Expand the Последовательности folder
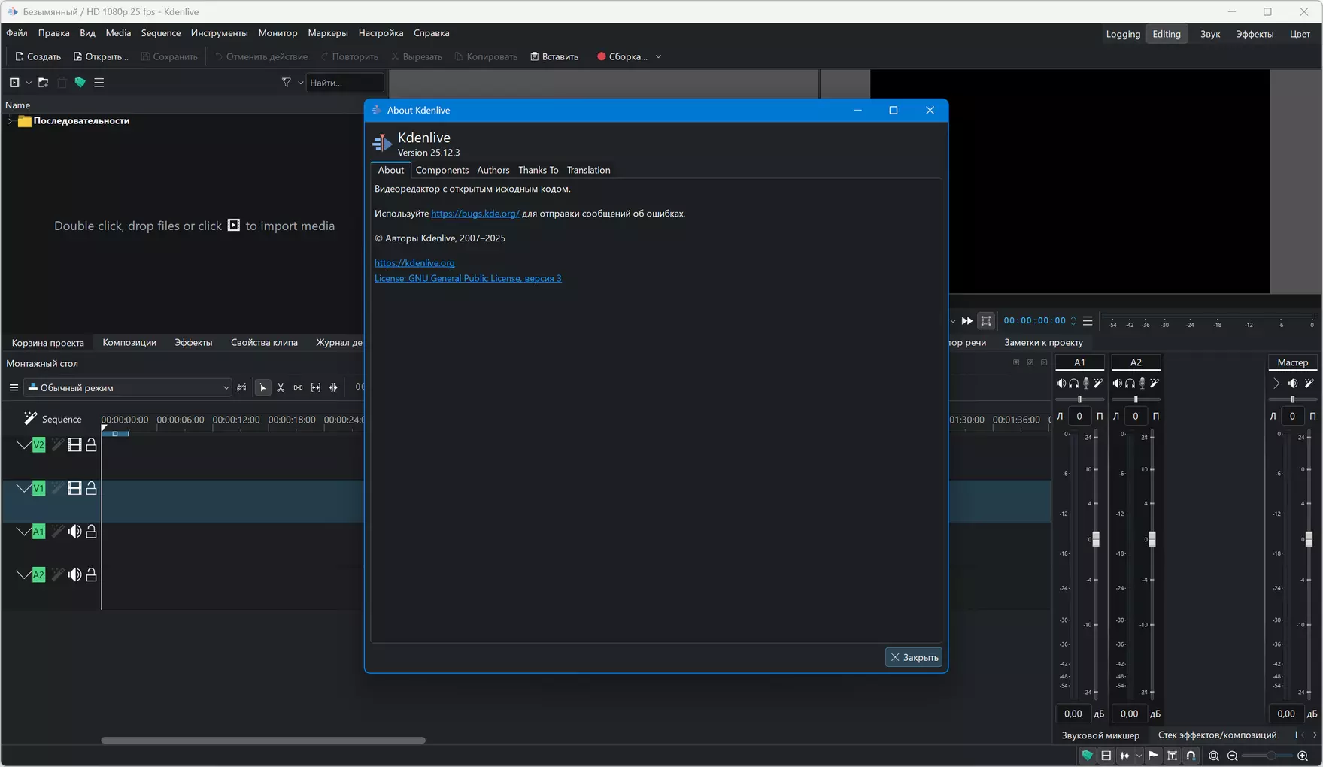This screenshot has width=1323, height=767. click(10, 121)
